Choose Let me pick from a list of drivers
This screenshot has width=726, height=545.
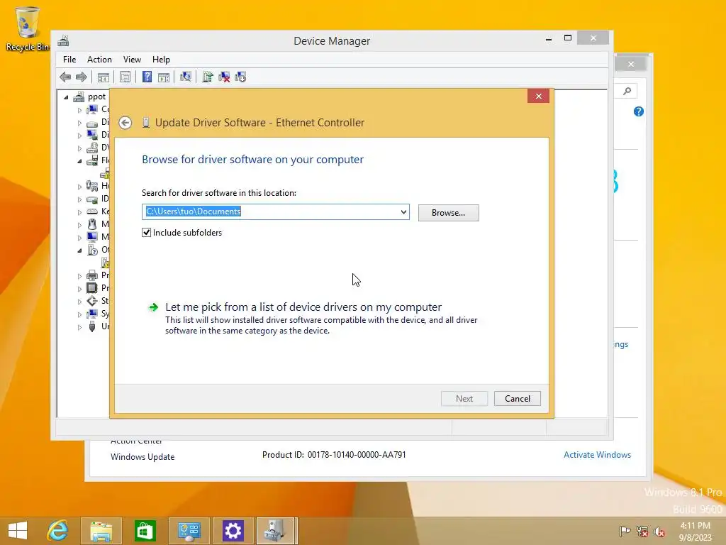303,307
